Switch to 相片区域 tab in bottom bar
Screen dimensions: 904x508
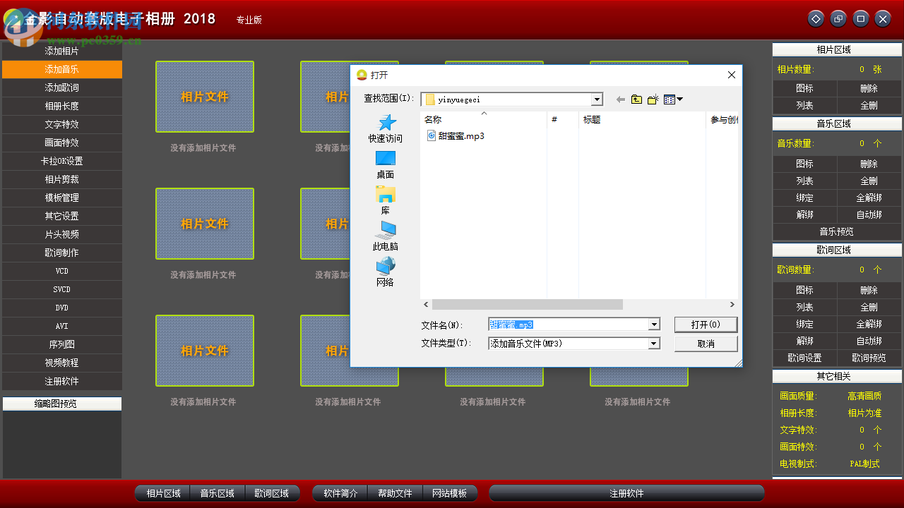[x=163, y=493]
